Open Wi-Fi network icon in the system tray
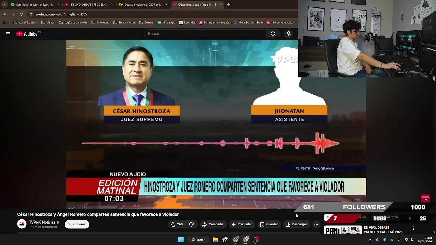Viewport: 436px width, 245px height. point(406,240)
